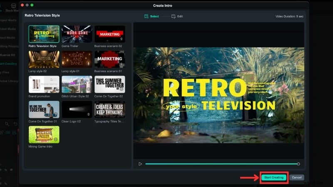Pick the Business scenario 02 template

coord(109,34)
